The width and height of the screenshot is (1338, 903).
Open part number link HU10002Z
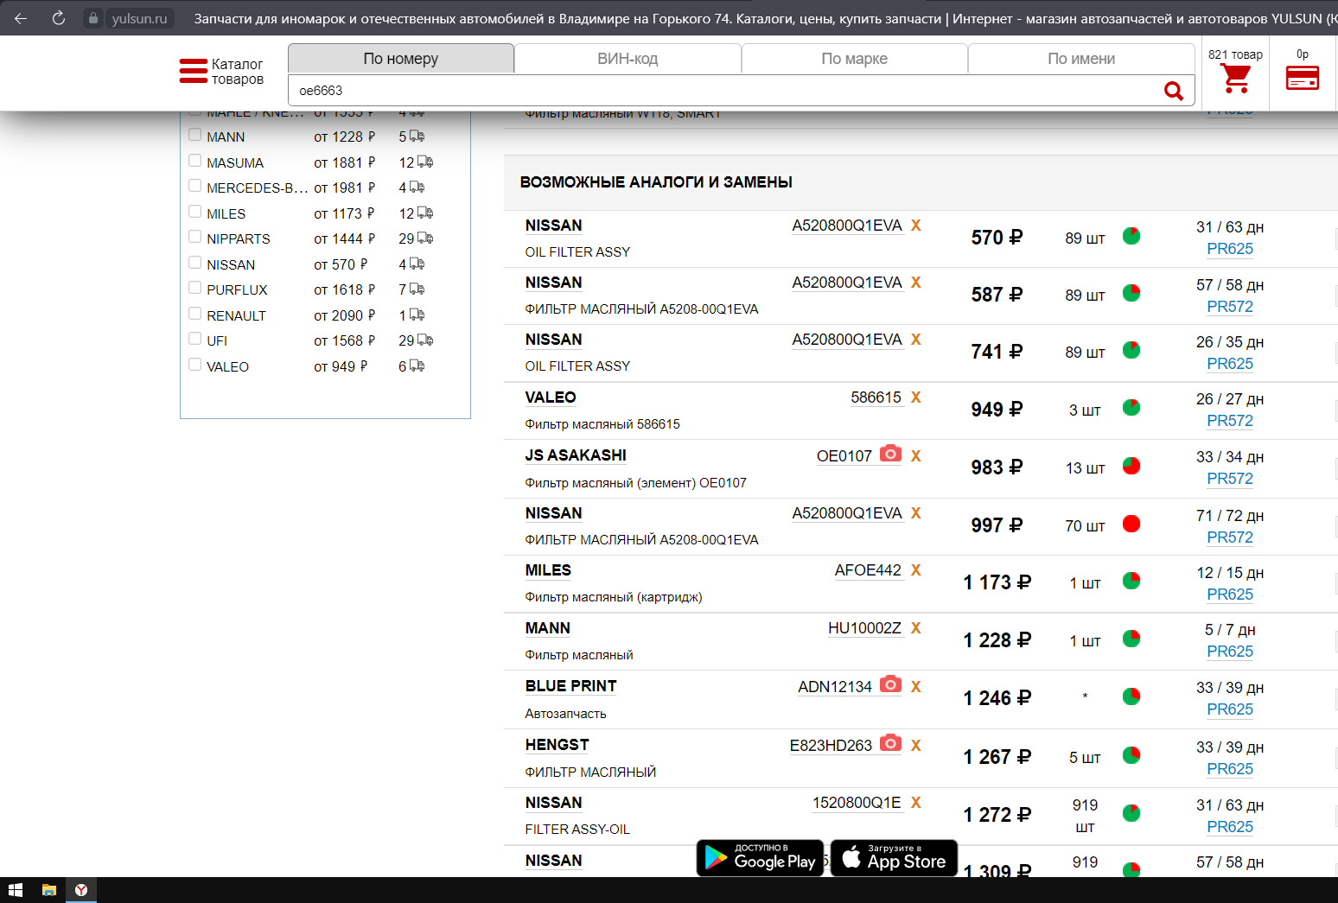(864, 628)
